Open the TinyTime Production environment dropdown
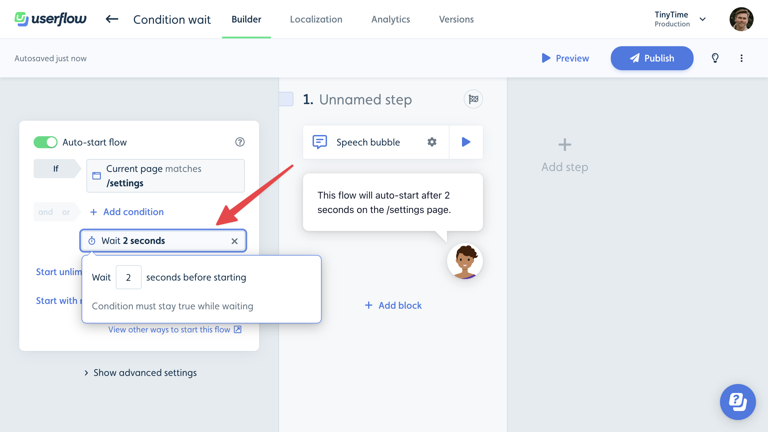Screen dimensions: 768x432 (x=680, y=19)
